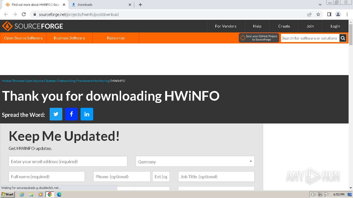View site security lock info
Viewport: 353px width, 198px height.
coord(34,14)
